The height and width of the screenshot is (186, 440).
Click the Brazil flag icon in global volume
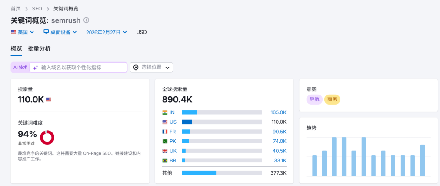point(165,160)
